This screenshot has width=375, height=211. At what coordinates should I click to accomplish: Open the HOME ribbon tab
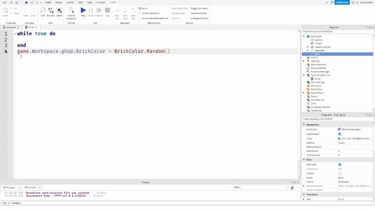point(48,2)
